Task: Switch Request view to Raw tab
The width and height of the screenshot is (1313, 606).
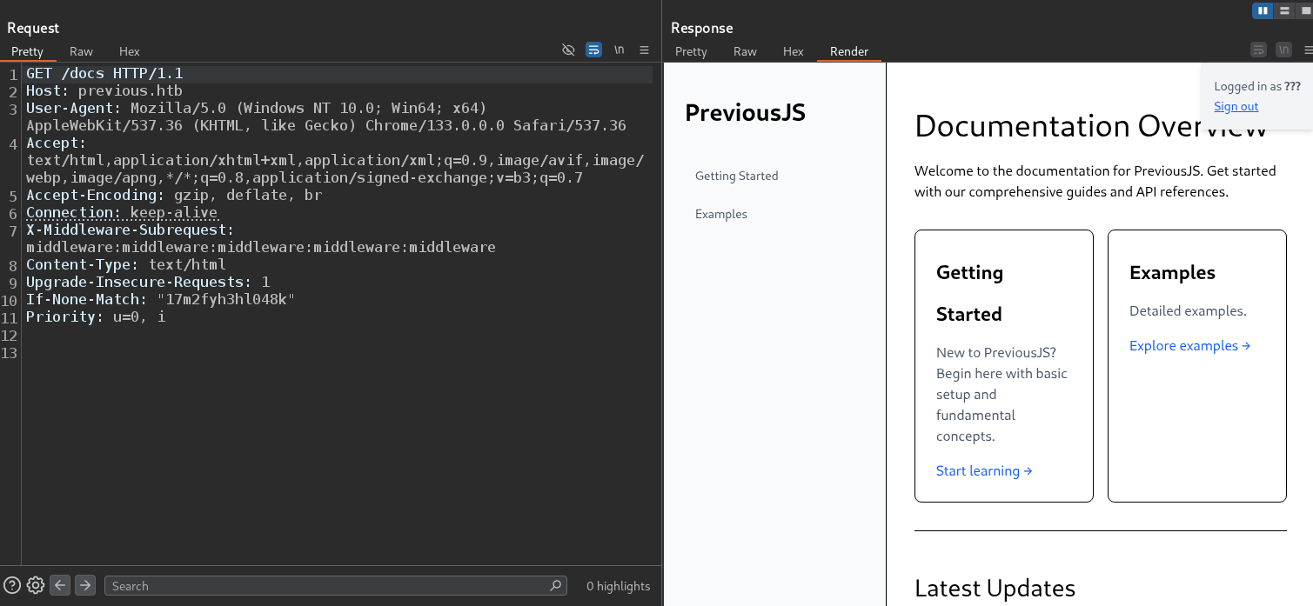Action: pyautogui.click(x=81, y=51)
